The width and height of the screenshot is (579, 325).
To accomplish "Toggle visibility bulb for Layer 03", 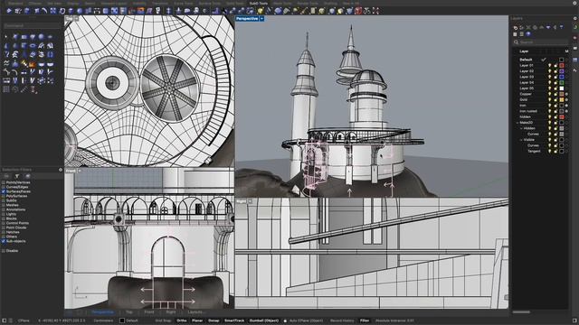I will 549,77.
